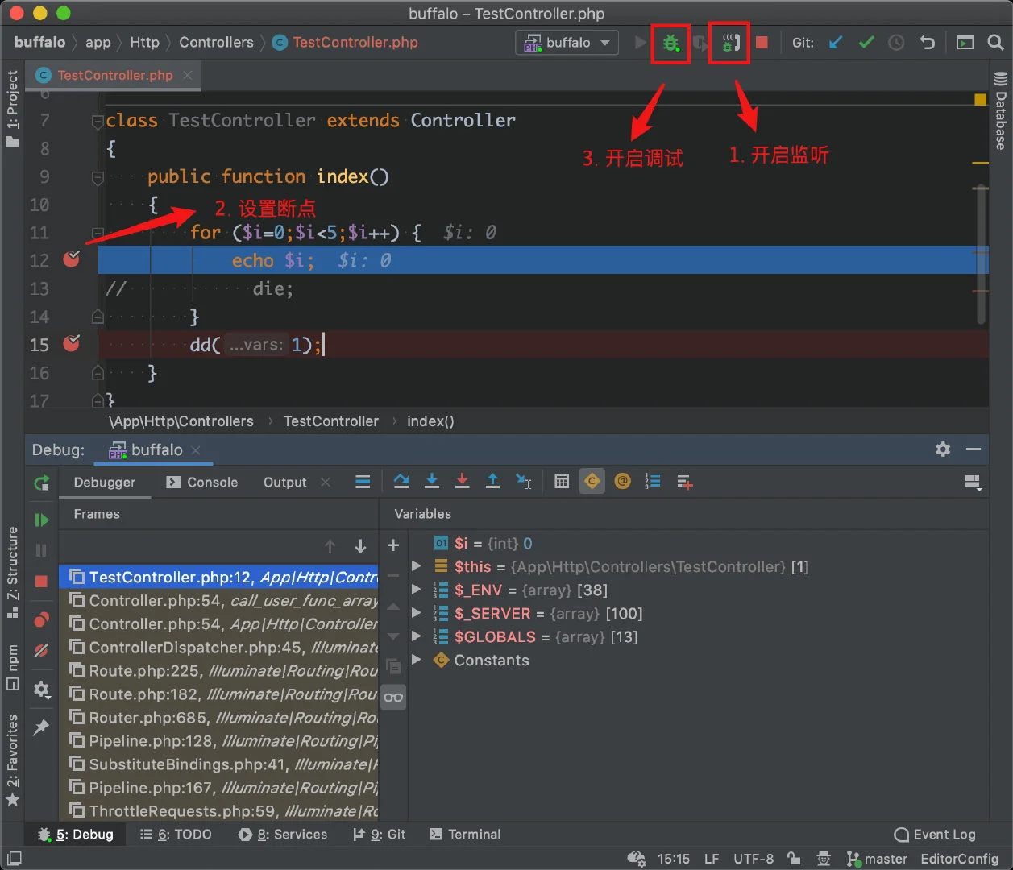The image size is (1013, 870).
Task: Open the Event Log
Action: point(936,835)
